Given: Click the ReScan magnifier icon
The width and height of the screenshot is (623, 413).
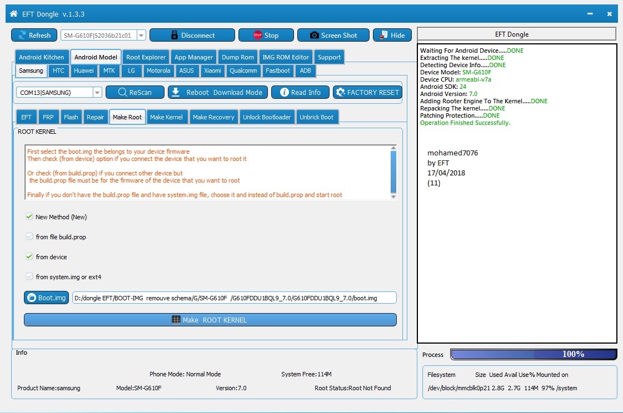Looking at the screenshot, I should coord(122,92).
